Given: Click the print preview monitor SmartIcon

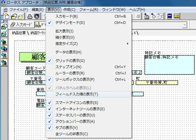Looking at the screenshot, I should click(x=37, y=16).
